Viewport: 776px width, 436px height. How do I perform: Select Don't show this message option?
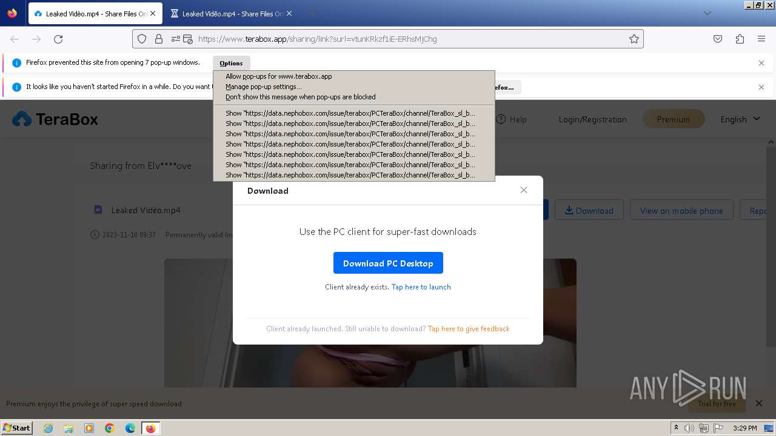coord(354,97)
